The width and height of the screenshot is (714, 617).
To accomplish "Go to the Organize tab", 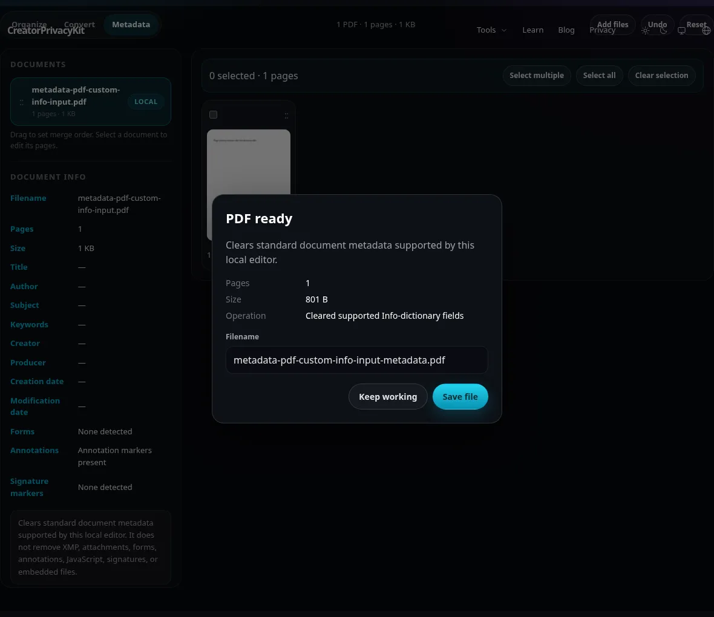I will [x=29, y=25].
